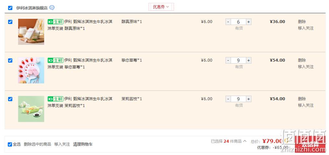Open the 优惠券 coupon dropdown
This screenshot has width=329, height=155.
(x=161, y=7)
